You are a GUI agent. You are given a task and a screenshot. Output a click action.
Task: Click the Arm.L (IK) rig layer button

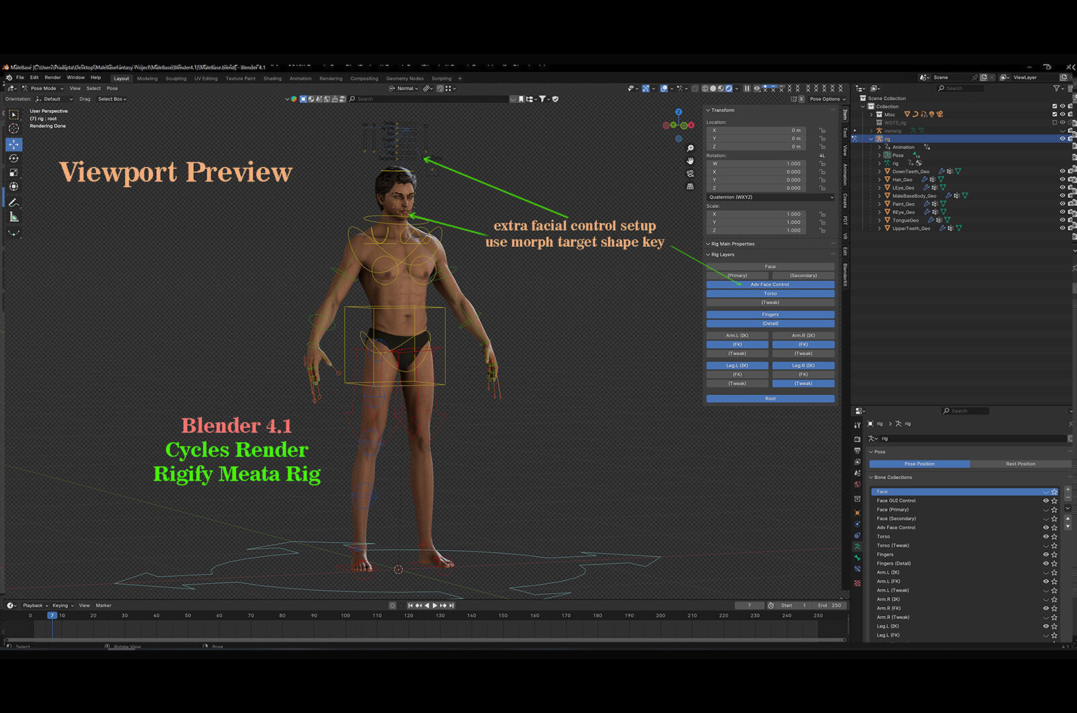(x=737, y=336)
